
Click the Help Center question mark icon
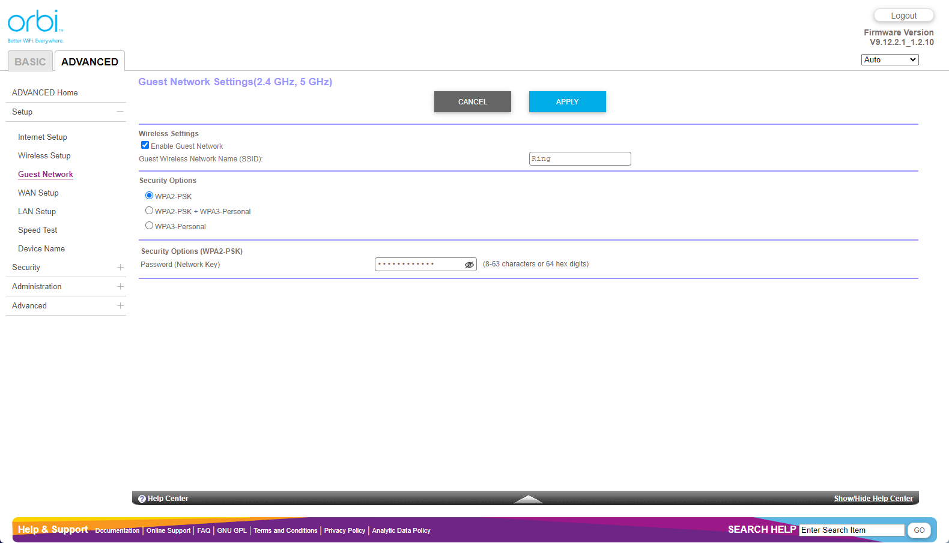click(x=142, y=499)
